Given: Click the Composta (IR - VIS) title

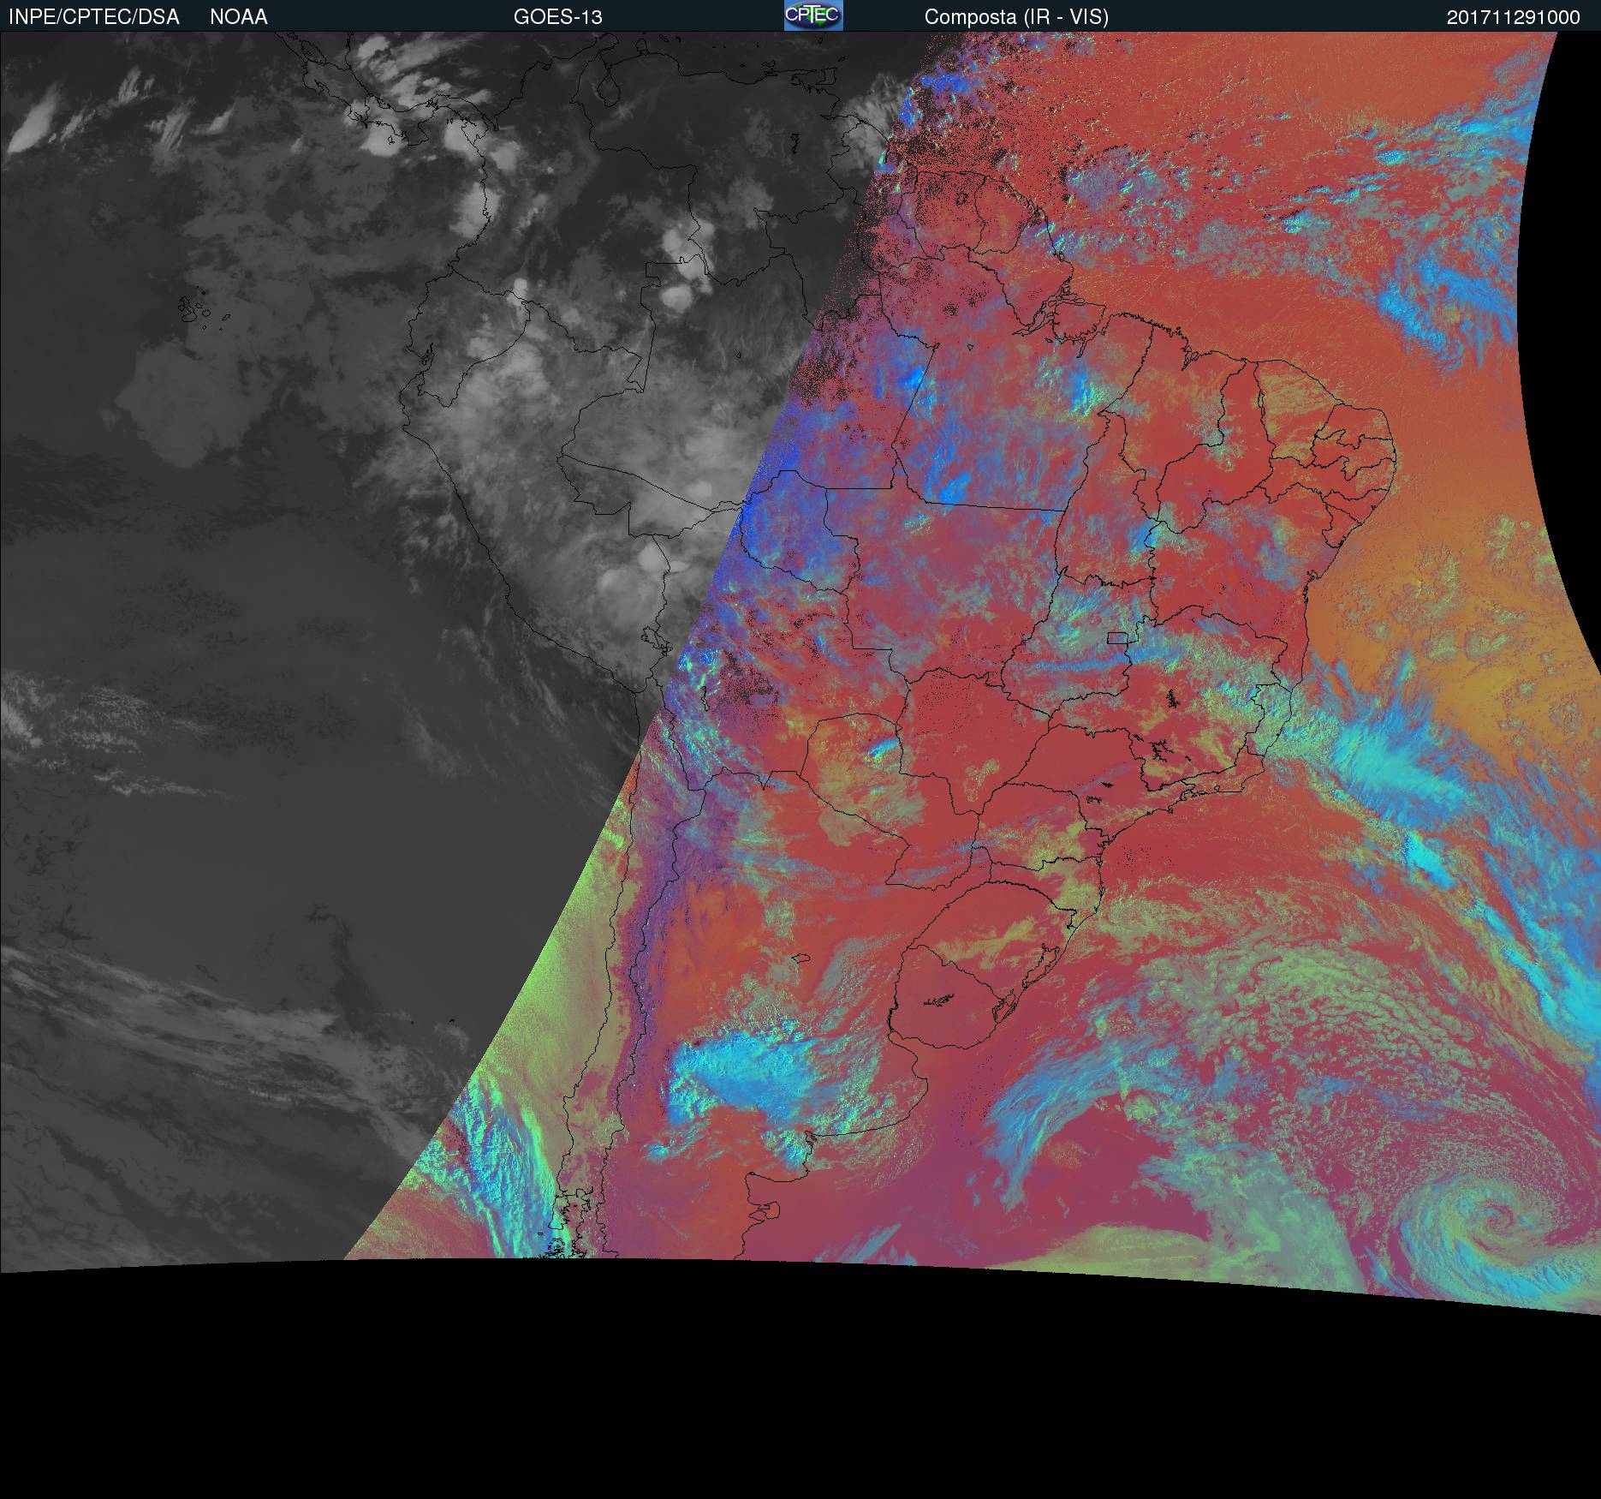Looking at the screenshot, I should click(x=1016, y=17).
